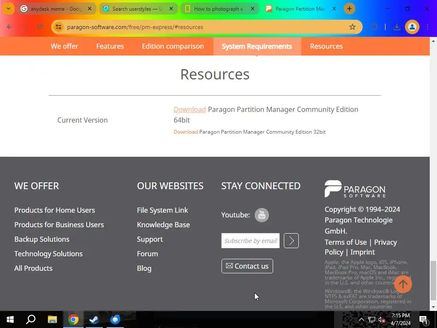Click the address bar URL
437x328 pixels.
(135, 27)
